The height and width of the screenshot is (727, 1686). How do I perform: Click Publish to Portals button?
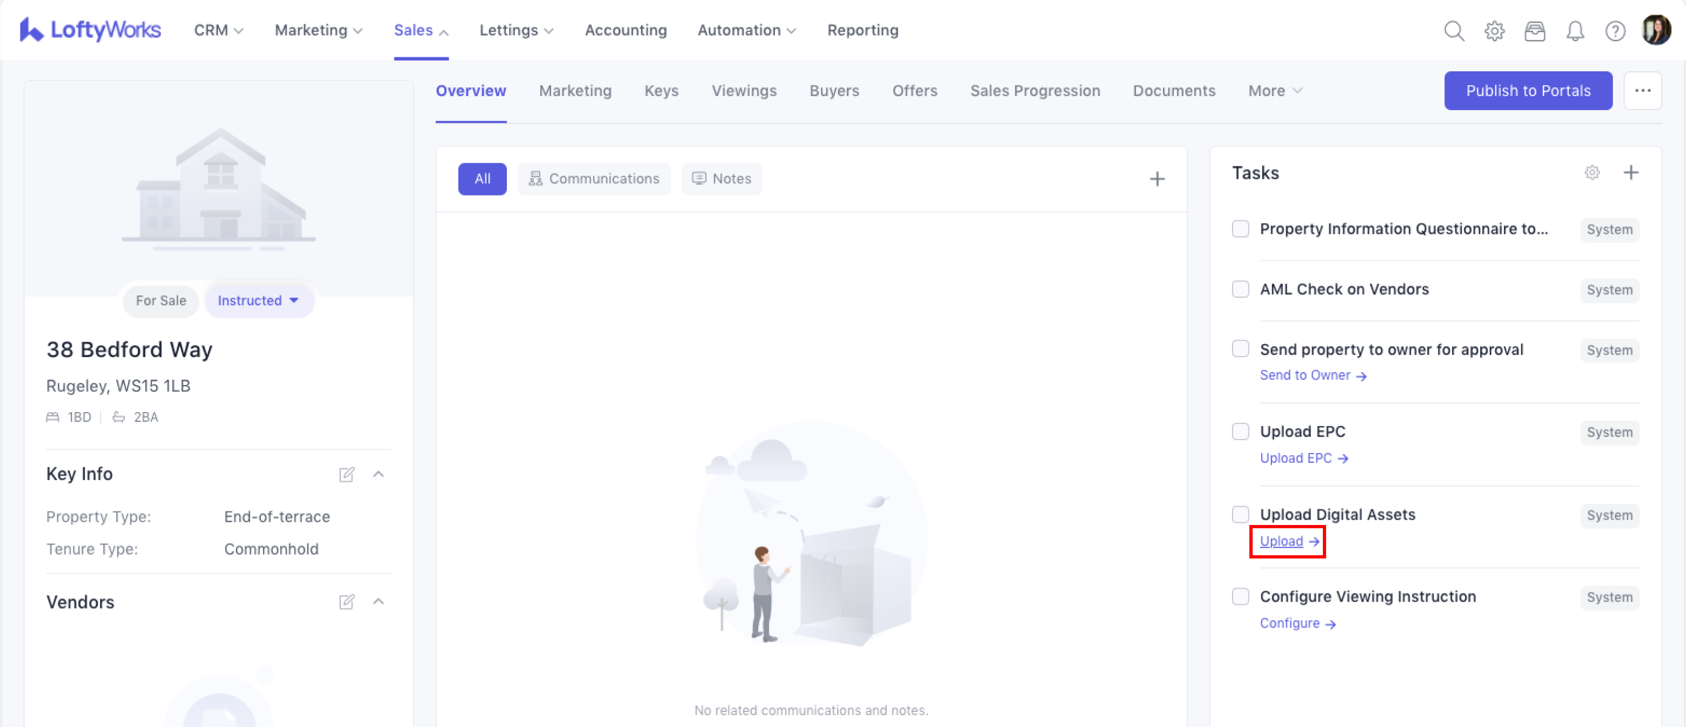[x=1528, y=91]
